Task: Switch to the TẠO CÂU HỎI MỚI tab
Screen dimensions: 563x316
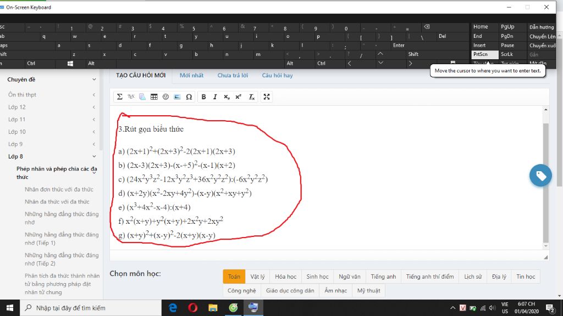Action: [141, 75]
